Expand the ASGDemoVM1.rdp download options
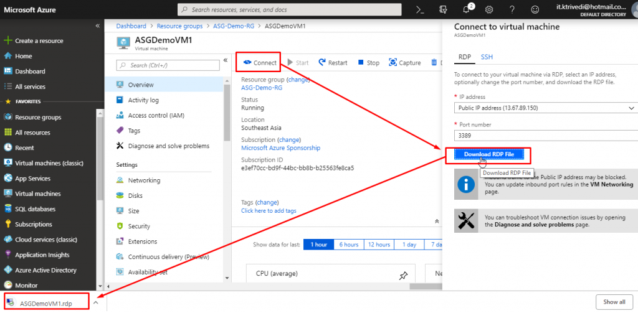 pyautogui.click(x=96, y=303)
